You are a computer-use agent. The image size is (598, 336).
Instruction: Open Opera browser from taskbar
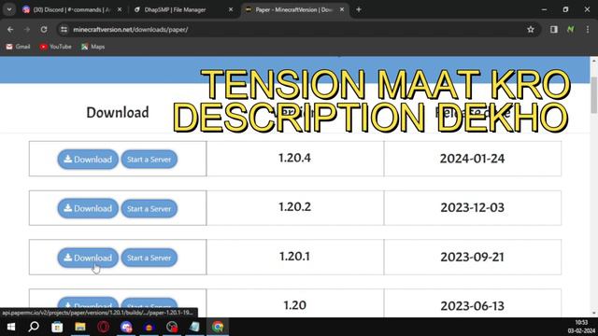point(103,327)
